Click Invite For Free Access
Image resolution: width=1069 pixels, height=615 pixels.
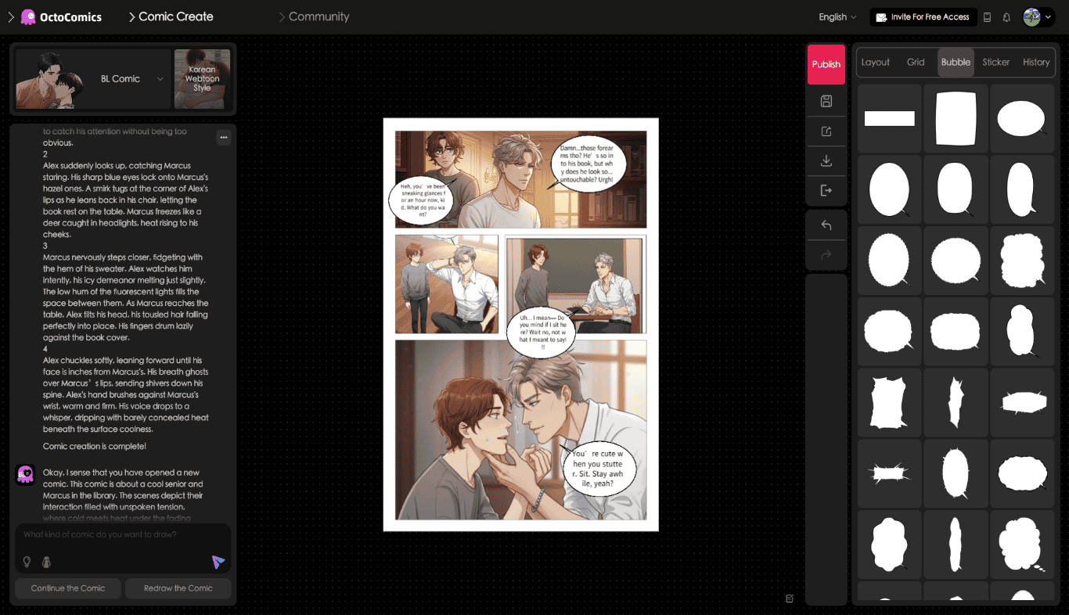click(923, 17)
